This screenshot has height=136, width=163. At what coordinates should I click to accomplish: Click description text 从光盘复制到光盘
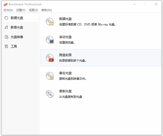point(71,97)
